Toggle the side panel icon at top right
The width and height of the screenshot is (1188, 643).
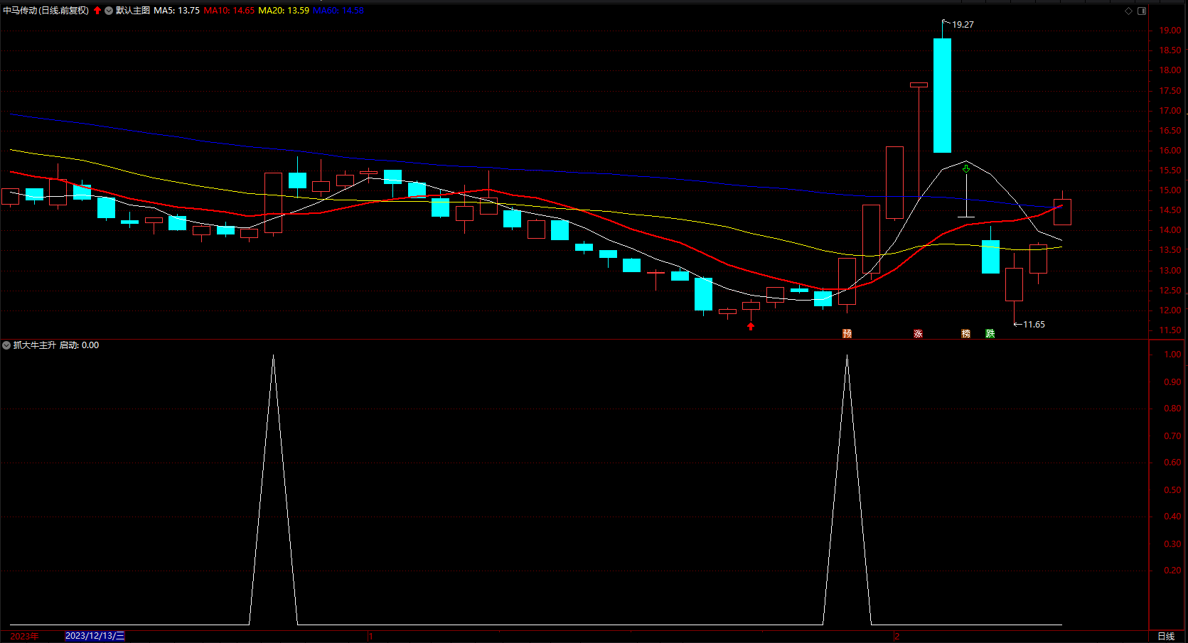point(1142,11)
